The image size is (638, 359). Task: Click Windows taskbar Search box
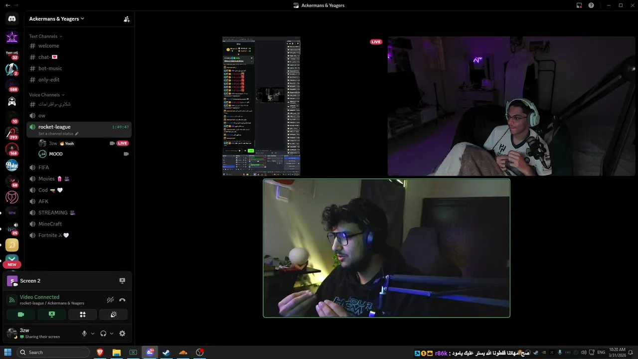pyautogui.click(x=53, y=353)
